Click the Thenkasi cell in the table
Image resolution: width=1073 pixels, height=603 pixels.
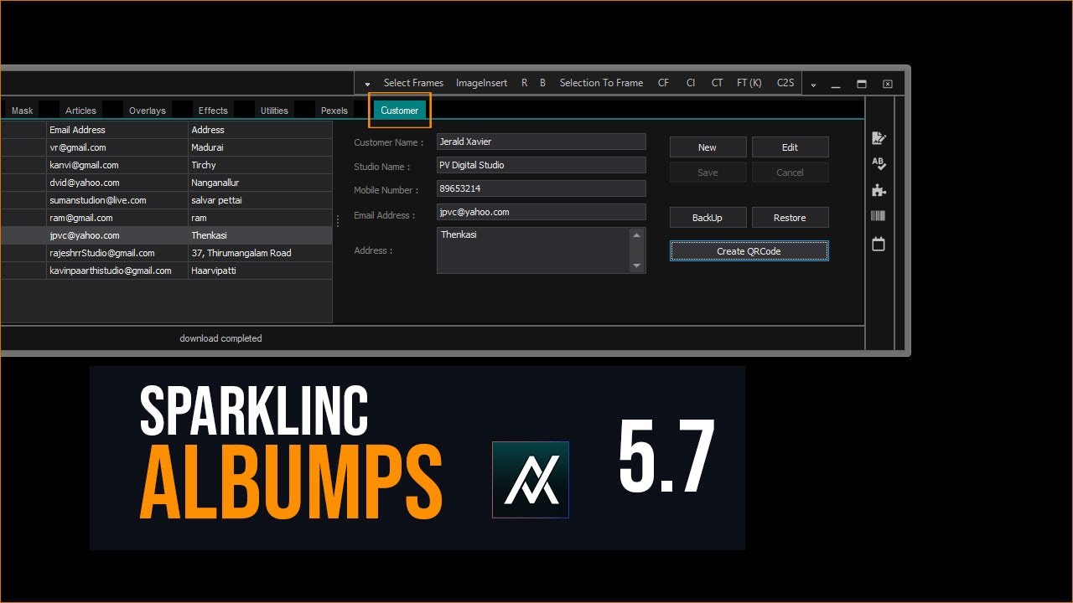point(260,235)
